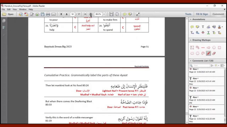Image resolution: width=227 pixels, height=127 pixels.
Task: Select Record Audio speaker tool
Action: click(214, 27)
